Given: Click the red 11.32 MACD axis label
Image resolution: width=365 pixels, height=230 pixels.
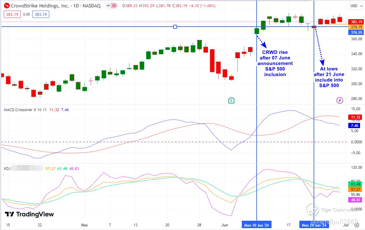Looking at the screenshot, I should [x=355, y=117].
